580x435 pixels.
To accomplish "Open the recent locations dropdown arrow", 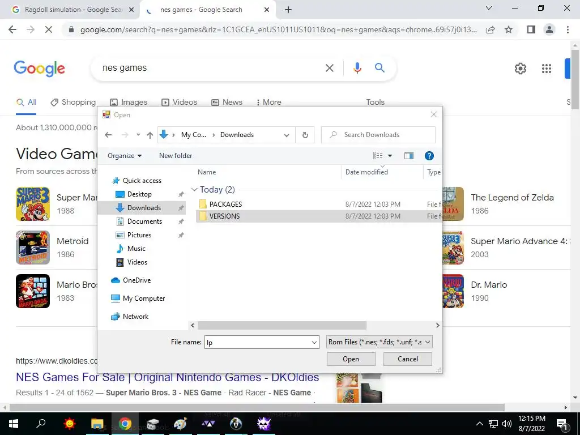I will [138, 135].
